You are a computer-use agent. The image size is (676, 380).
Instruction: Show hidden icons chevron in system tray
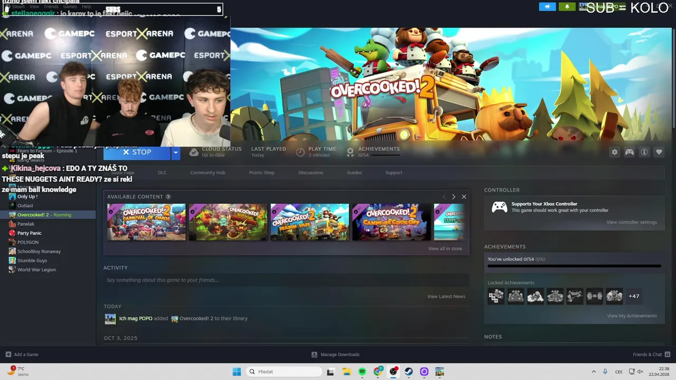pyautogui.click(x=594, y=372)
